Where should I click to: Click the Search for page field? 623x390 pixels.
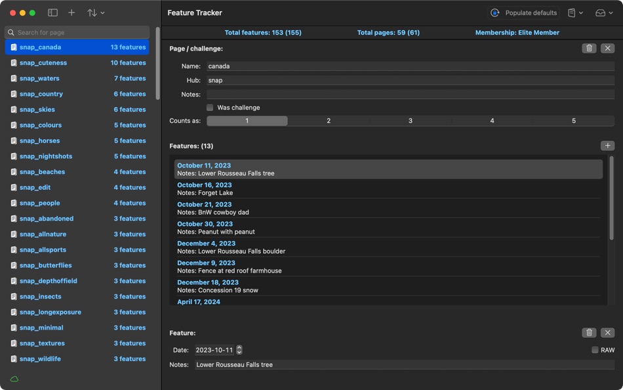pos(77,32)
